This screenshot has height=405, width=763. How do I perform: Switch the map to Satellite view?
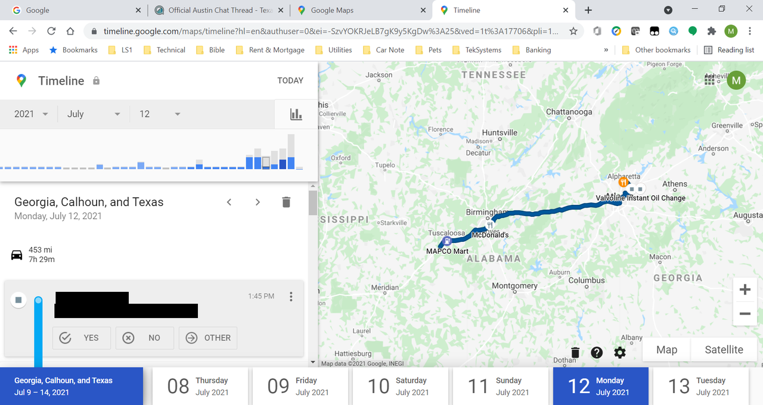[724, 350]
